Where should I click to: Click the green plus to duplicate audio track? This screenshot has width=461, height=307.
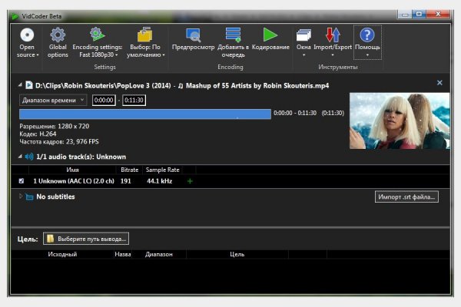point(190,181)
